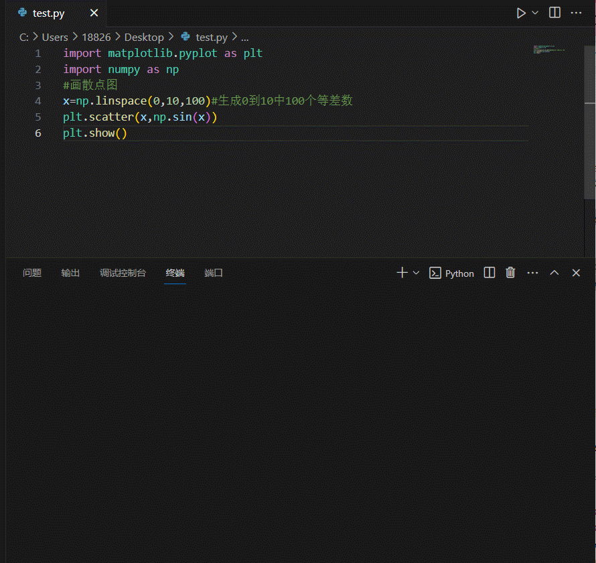Place cursor in 'plt.show()' line

pos(94,133)
